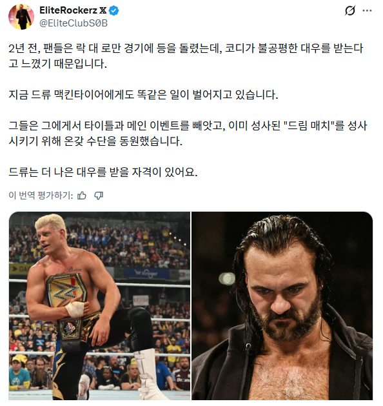Open the three-dot more options menu

point(368,10)
